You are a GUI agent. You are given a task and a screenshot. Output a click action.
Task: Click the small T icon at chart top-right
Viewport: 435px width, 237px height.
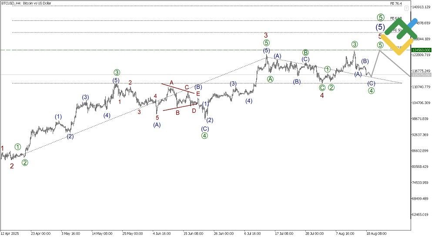406,9
